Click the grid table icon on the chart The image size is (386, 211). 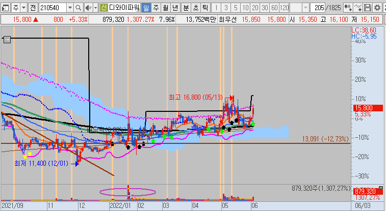point(7,40)
